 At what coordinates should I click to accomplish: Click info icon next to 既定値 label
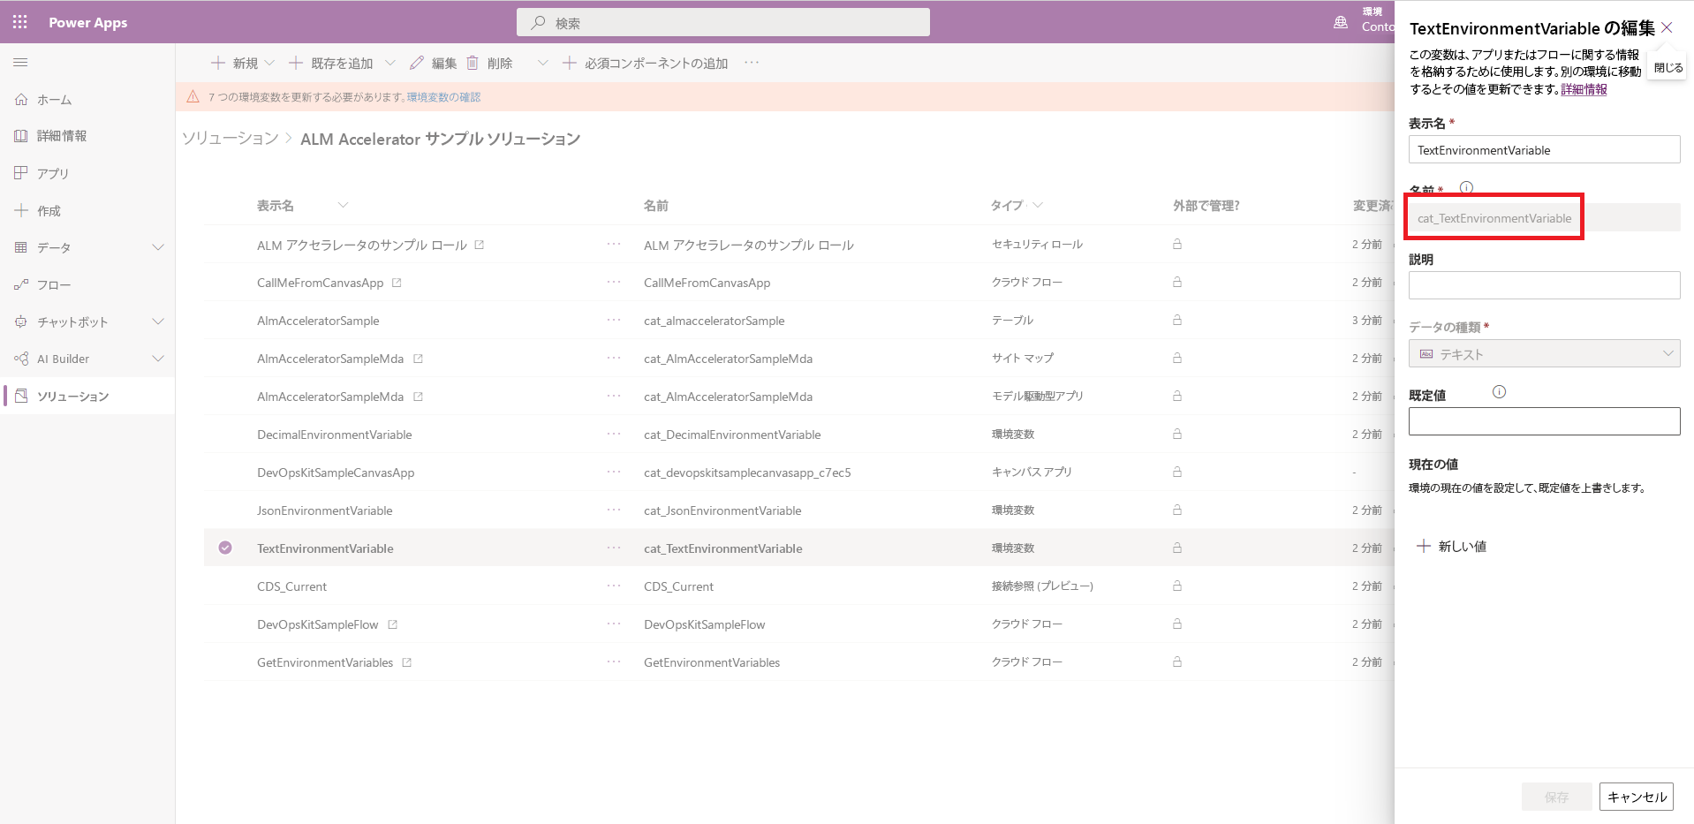pyautogui.click(x=1499, y=392)
